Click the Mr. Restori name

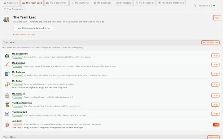(17, 81)
